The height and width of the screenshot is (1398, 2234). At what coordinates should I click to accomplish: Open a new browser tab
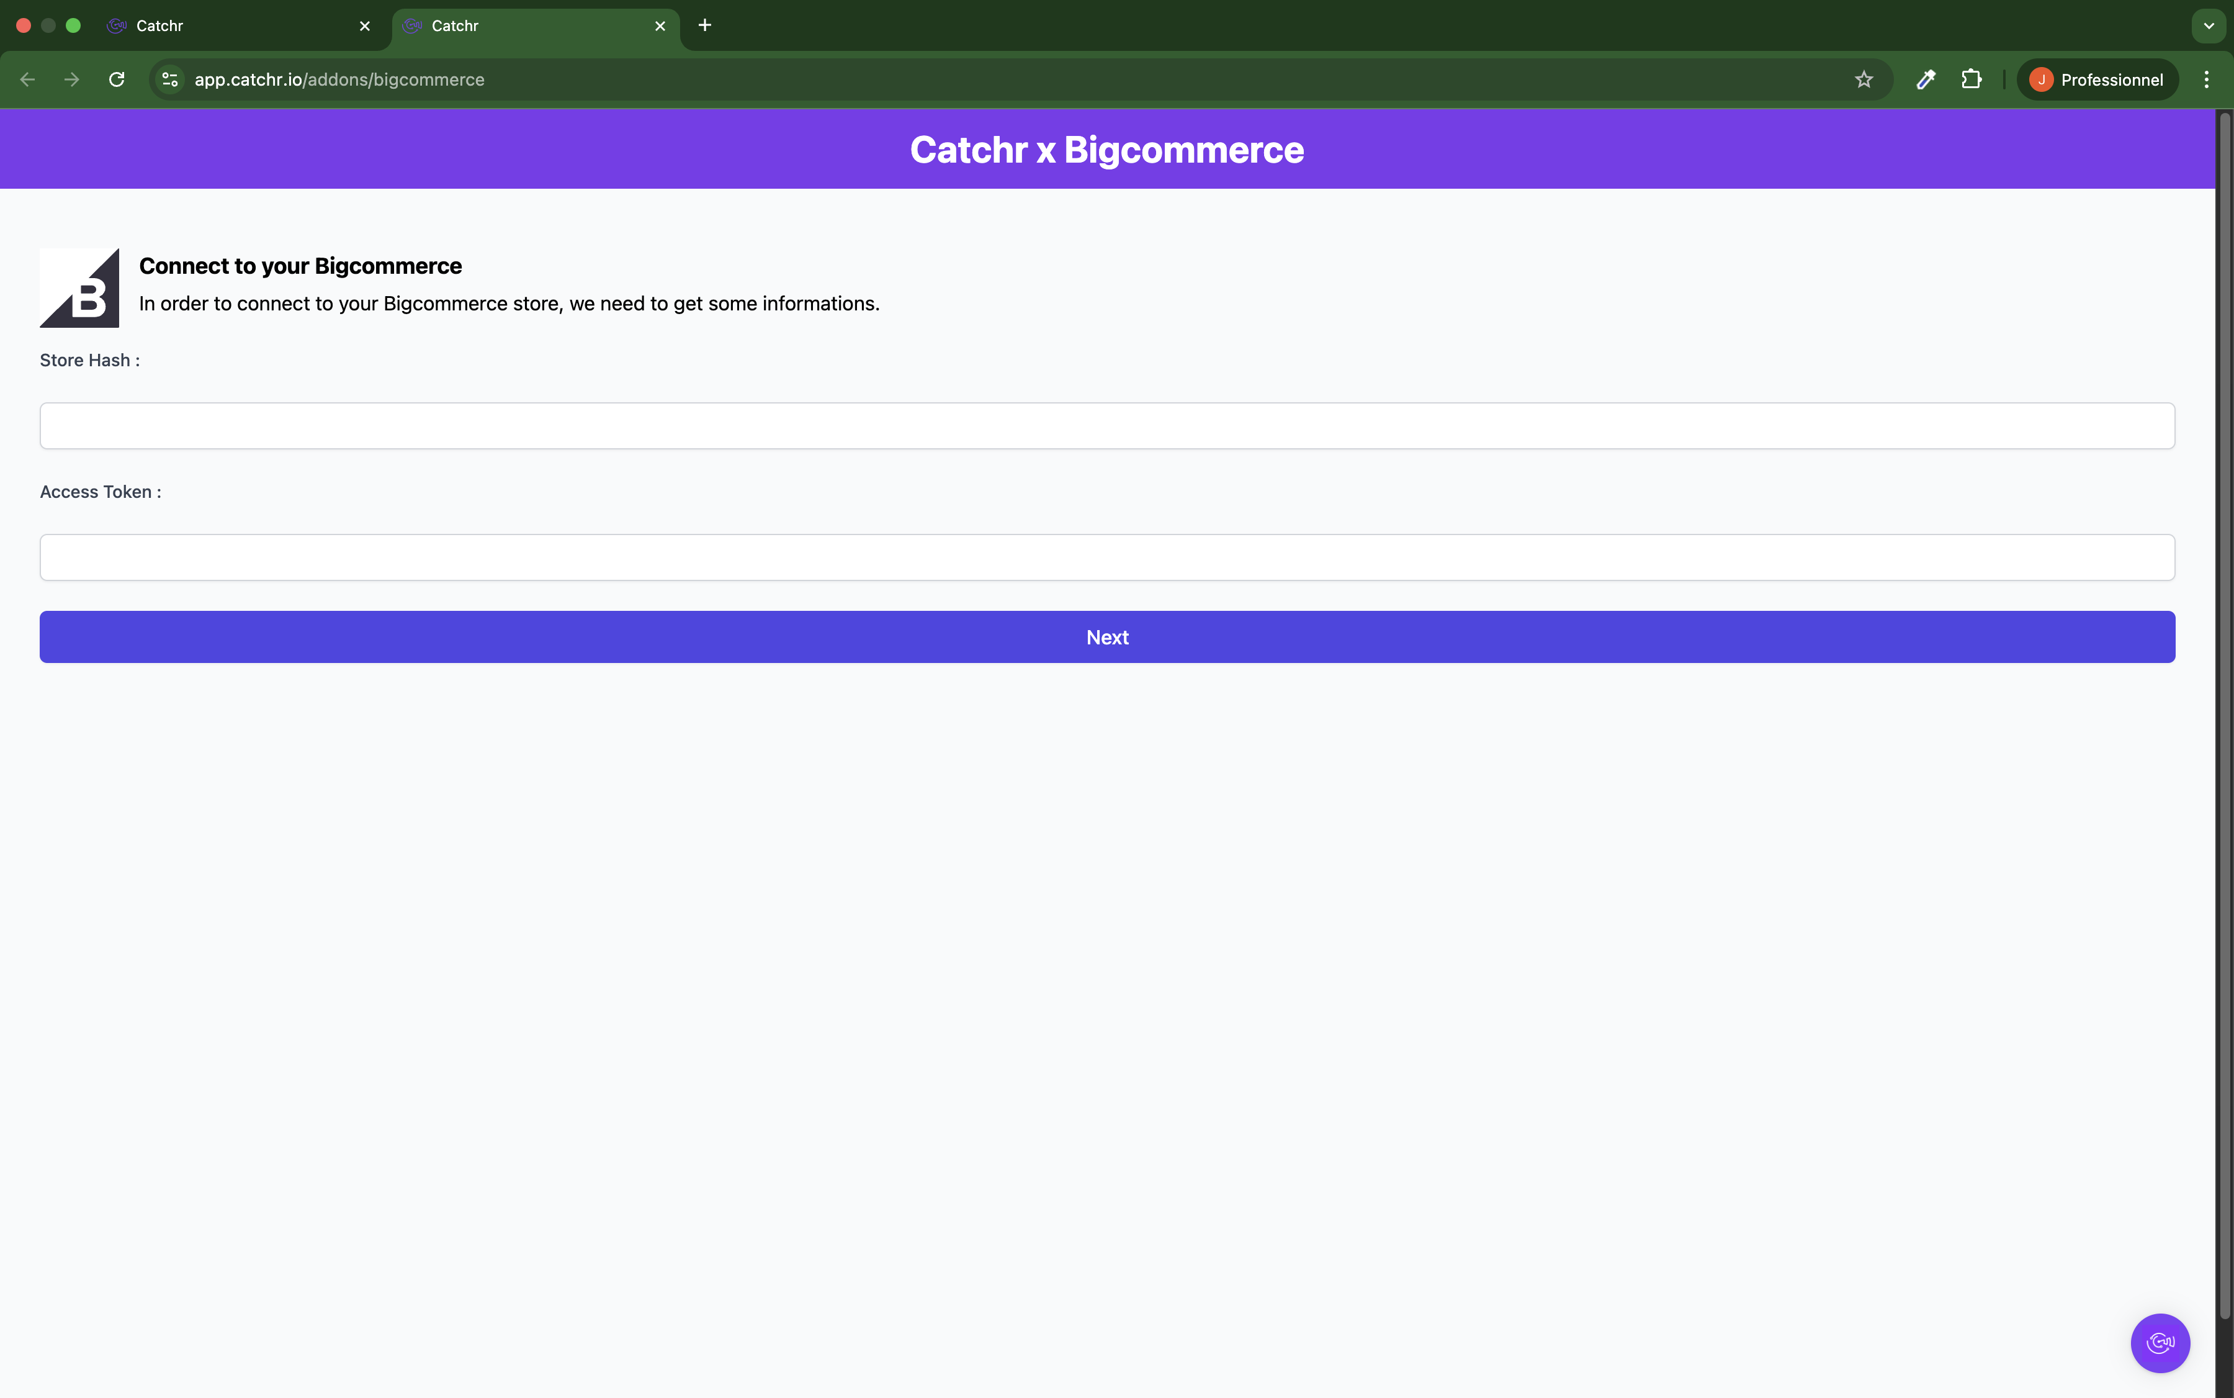[704, 25]
